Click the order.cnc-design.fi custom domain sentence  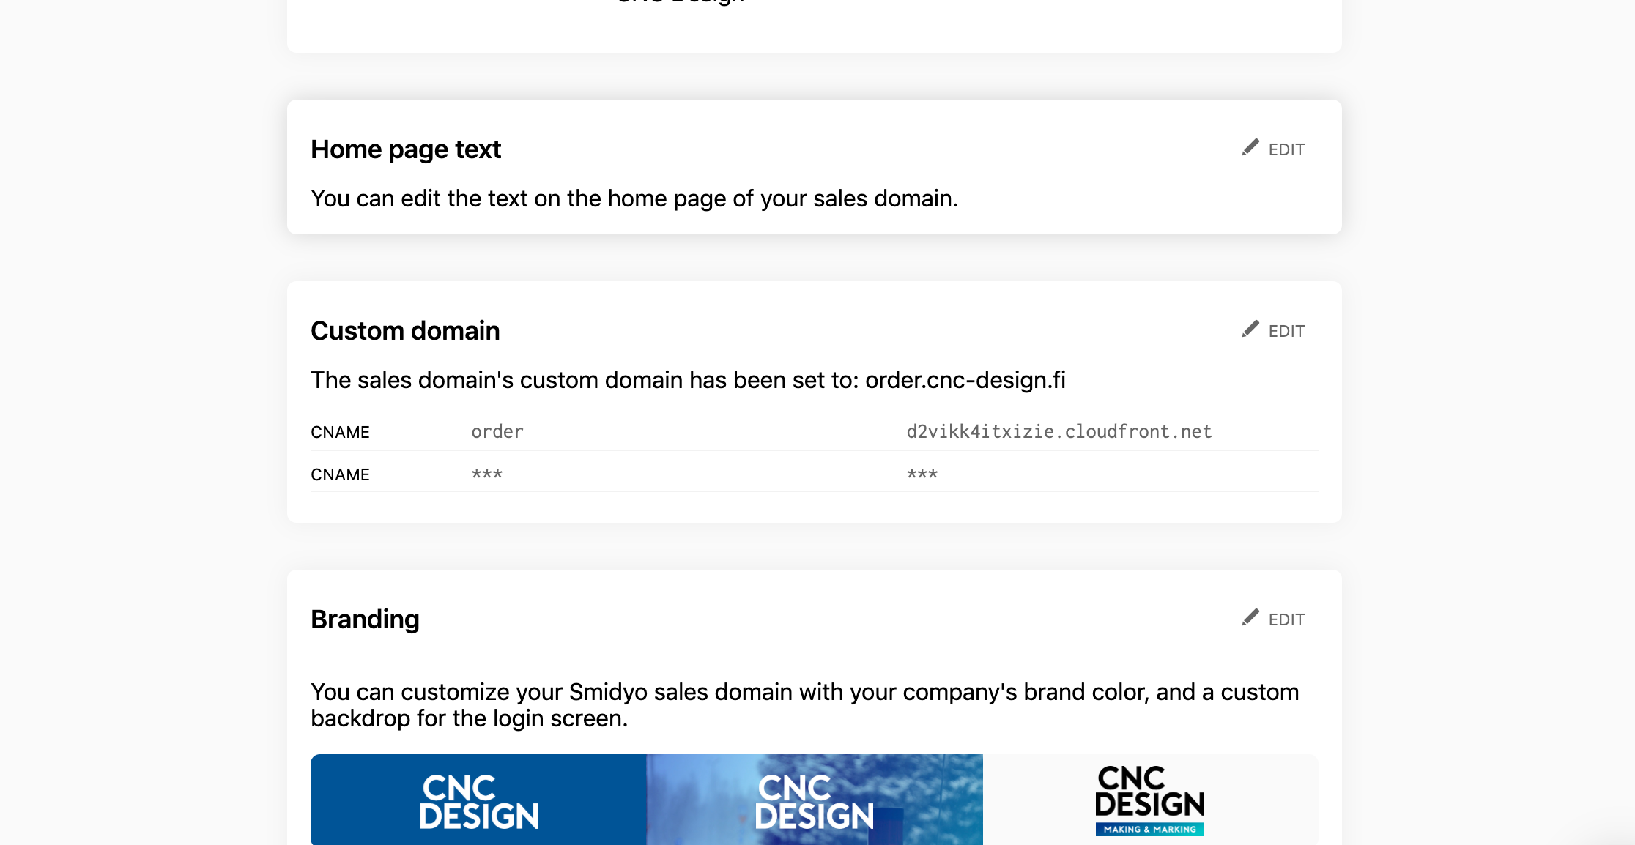pos(688,380)
